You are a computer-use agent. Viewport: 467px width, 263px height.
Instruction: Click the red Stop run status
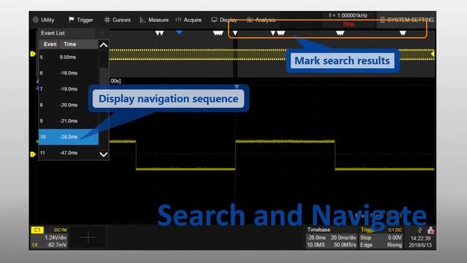[349, 24]
